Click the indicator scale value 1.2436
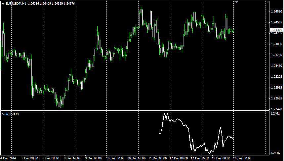 [275, 153]
